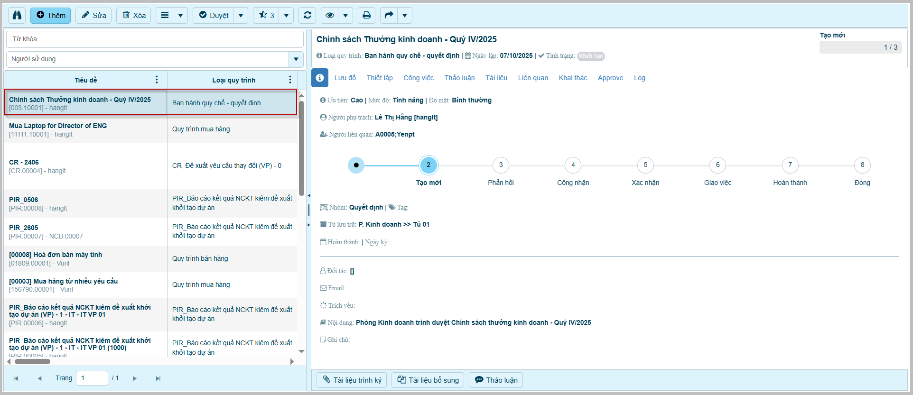The height and width of the screenshot is (395, 913).
Task: Click the Từ khóa search field
Action: tap(155, 39)
